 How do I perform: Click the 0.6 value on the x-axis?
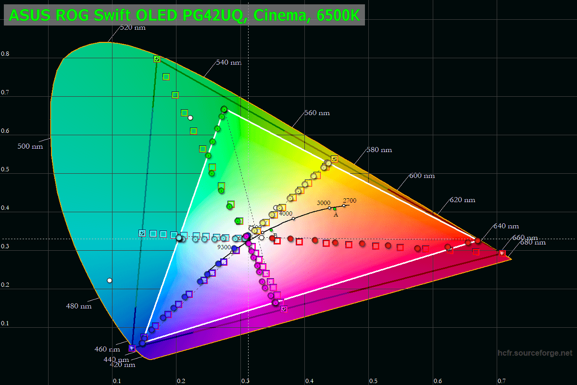438,381
